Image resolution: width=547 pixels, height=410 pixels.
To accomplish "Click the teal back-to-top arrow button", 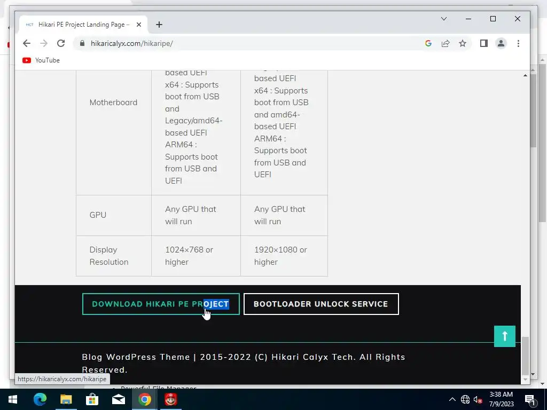I will pyautogui.click(x=504, y=336).
